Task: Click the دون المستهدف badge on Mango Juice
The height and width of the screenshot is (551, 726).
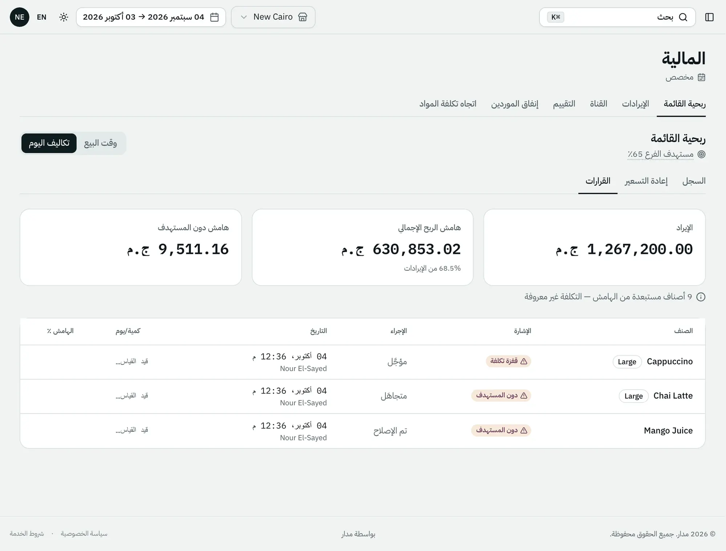Action: click(x=501, y=431)
